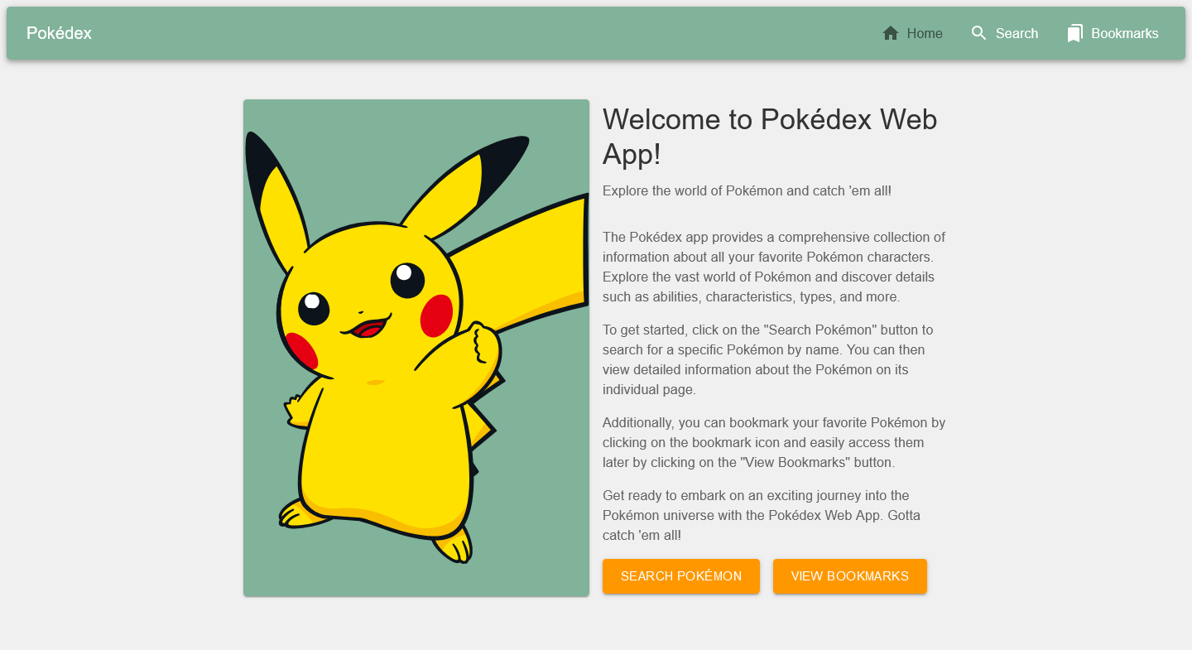Open the Bookmarks nav label

[x=1125, y=34]
